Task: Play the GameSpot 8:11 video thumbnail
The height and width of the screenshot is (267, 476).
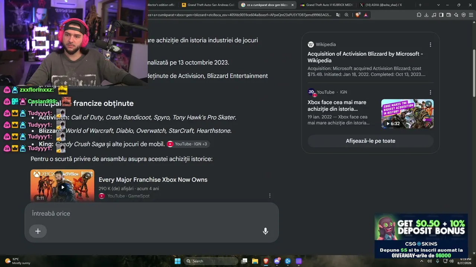Action: click(x=62, y=186)
